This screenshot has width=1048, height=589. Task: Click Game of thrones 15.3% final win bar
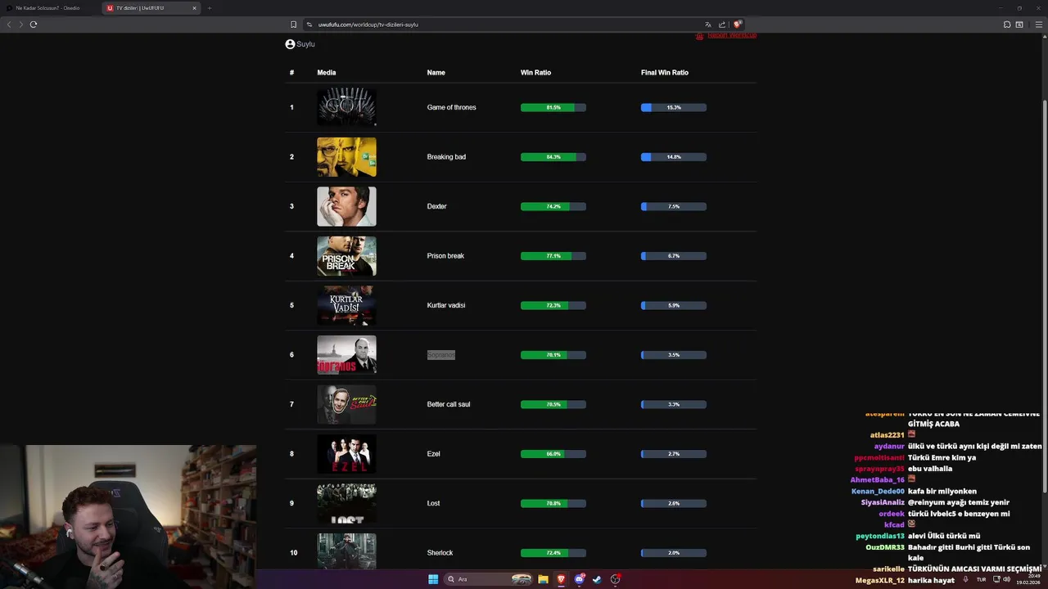674,107
